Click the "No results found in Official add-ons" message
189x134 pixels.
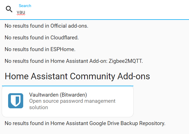[x=46, y=26]
